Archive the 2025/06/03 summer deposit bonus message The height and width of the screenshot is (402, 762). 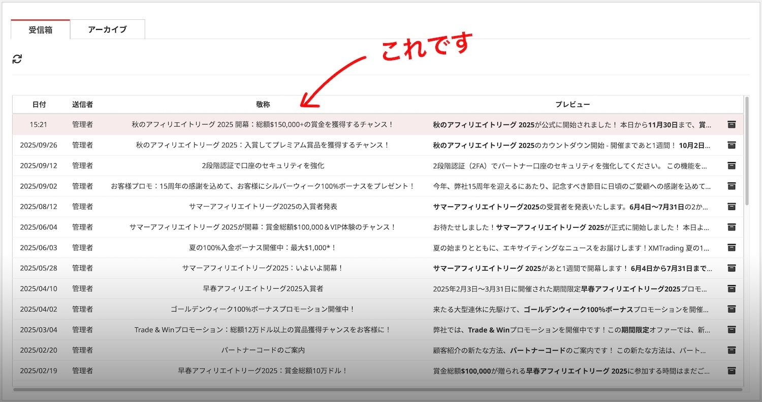click(732, 248)
